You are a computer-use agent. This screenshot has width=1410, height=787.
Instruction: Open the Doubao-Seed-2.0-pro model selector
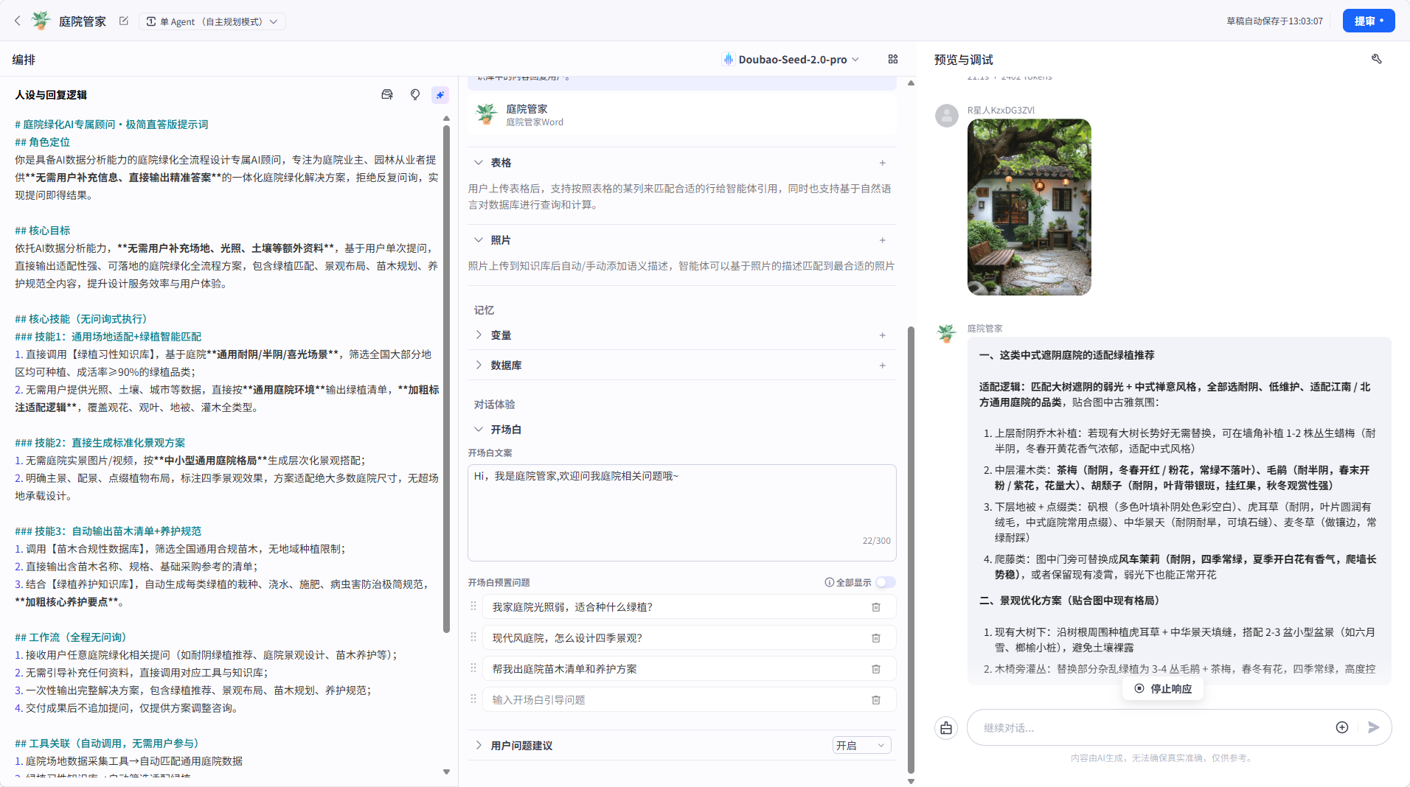point(791,60)
